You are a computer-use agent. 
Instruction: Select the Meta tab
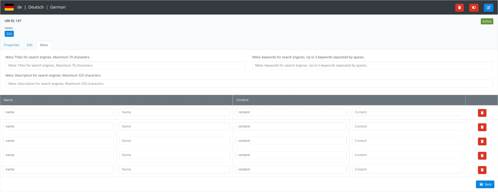pos(44,45)
